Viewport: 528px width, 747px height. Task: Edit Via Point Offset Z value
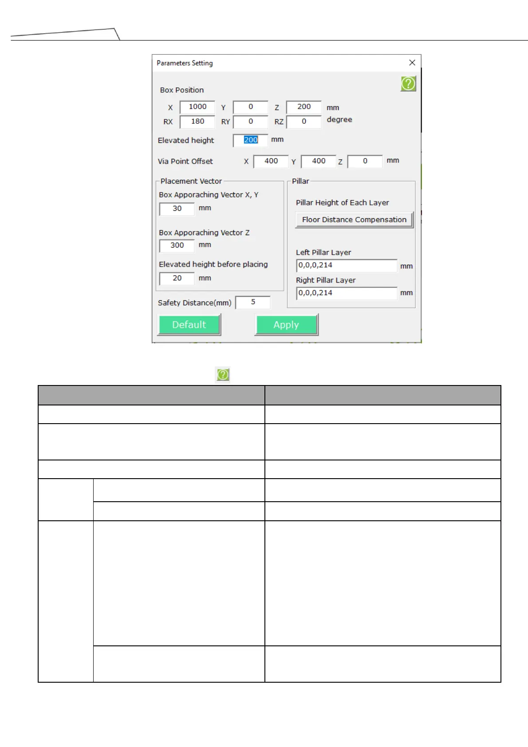(x=365, y=161)
